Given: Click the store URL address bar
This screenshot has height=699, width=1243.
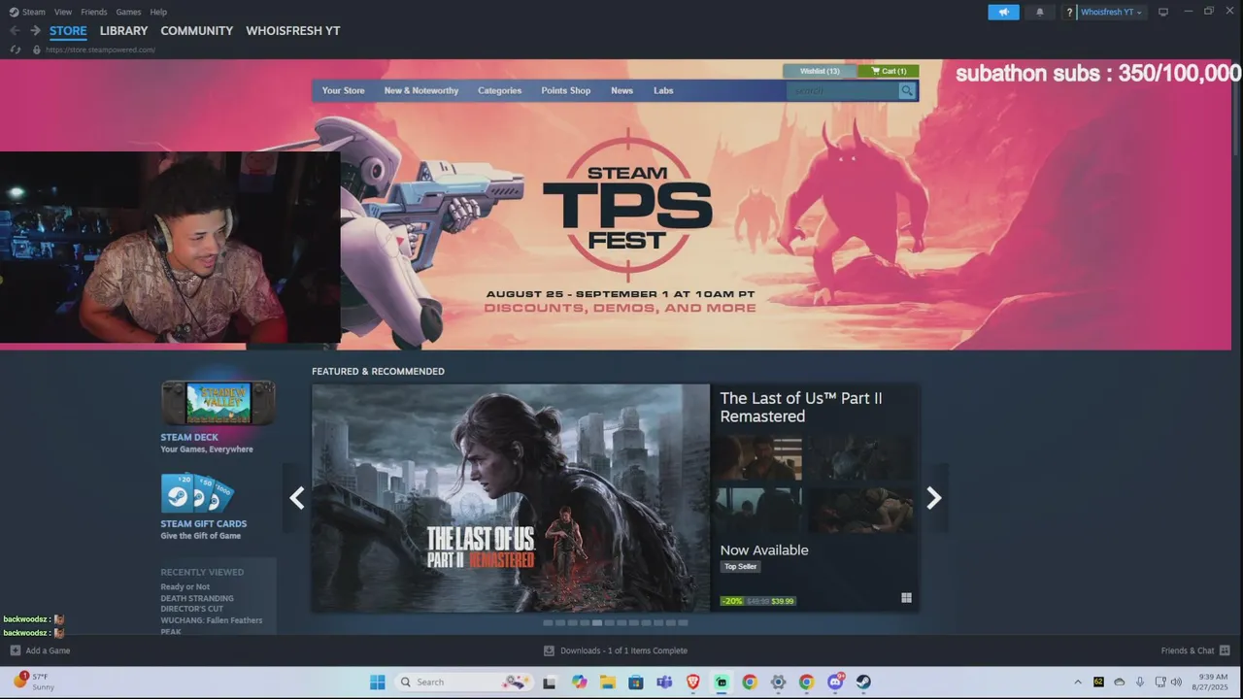Looking at the screenshot, I should tap(100, 50).
